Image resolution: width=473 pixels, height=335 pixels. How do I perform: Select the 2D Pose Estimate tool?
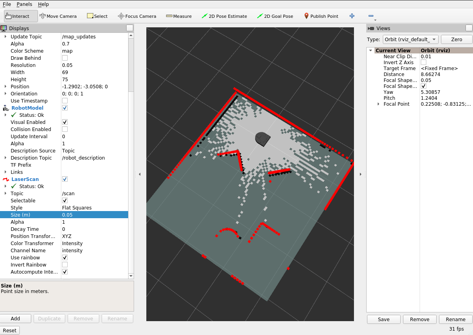click(224, 16)
